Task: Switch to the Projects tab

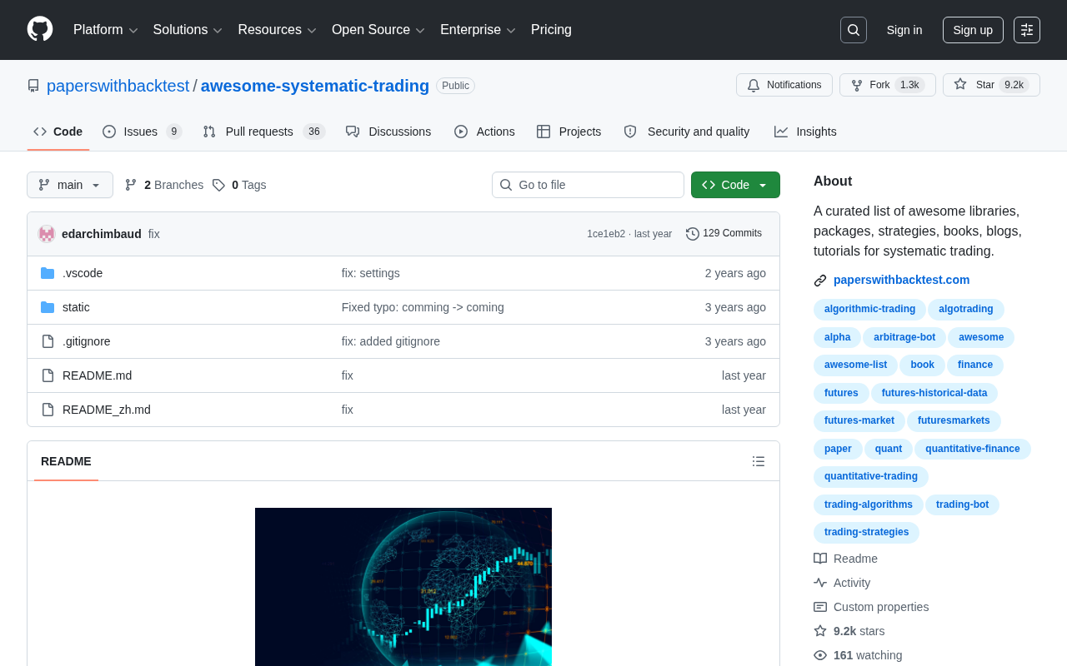Action: 569,132
